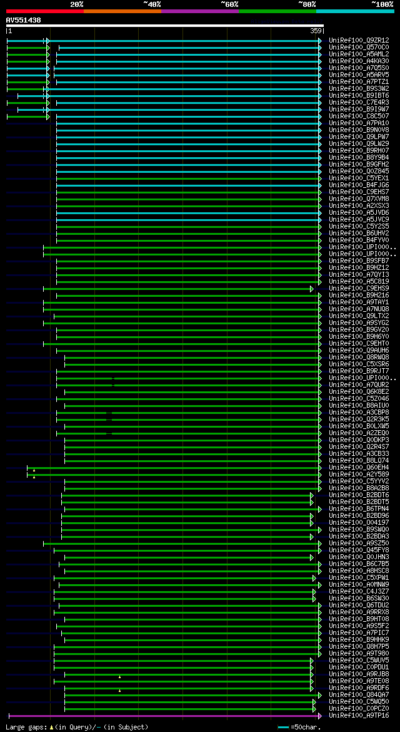This screenshot has width=400, height=732.
Task: Click the cyan ~100% identity legend segment
Action: pyautogui.click(x=355, y=11)
